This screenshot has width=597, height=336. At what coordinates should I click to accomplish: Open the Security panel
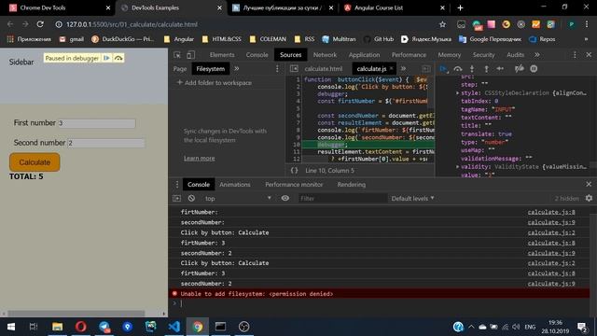[x=483, y=55]
